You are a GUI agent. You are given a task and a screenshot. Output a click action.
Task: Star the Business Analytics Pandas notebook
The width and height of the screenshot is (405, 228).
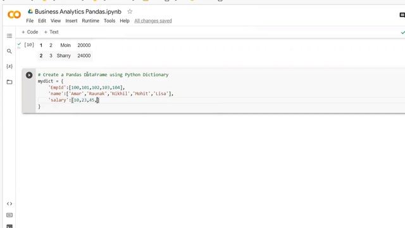[130, 11]
